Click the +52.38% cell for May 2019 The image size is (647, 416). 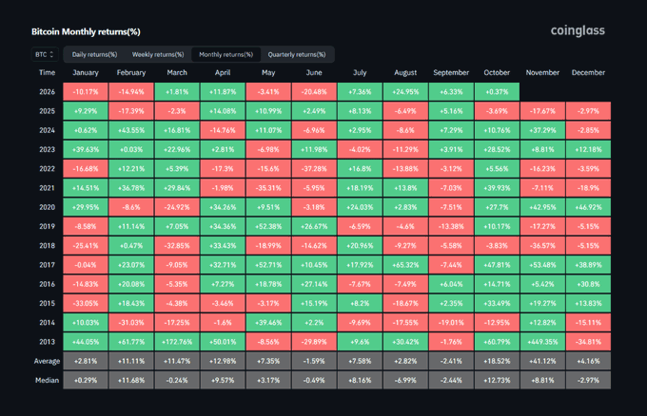click(x=268, y=227)
